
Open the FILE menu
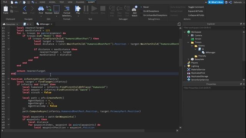pos(5,2)
